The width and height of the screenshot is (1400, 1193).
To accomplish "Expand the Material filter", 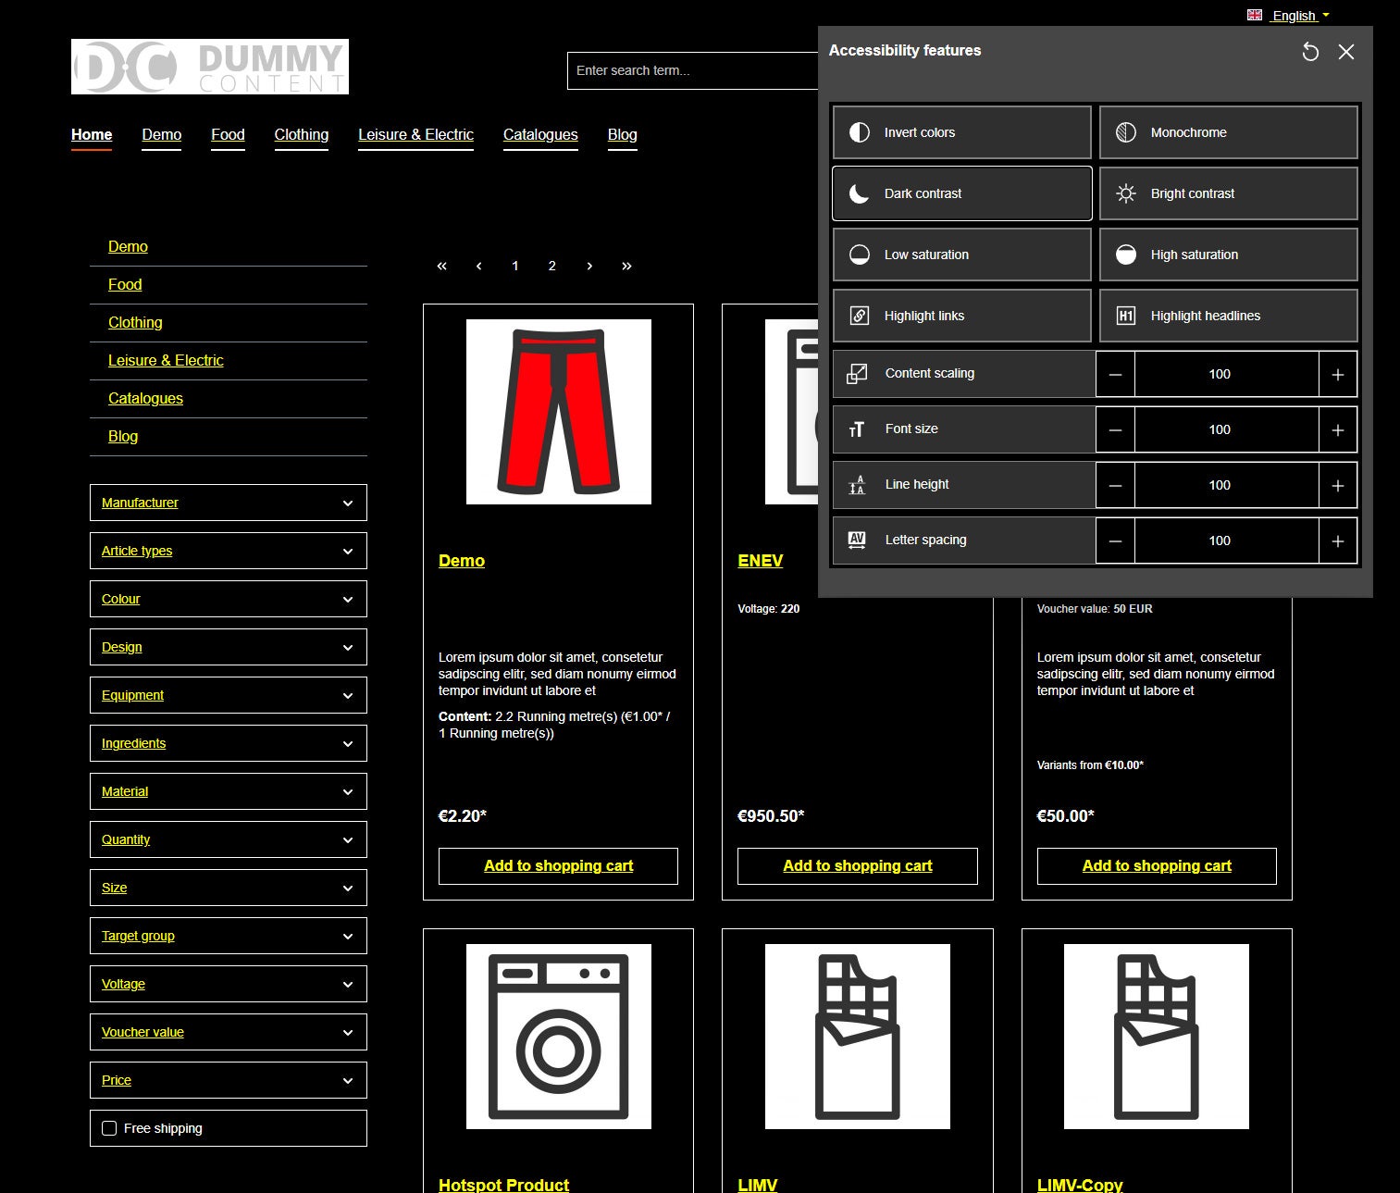I will [x=229, y=791].
